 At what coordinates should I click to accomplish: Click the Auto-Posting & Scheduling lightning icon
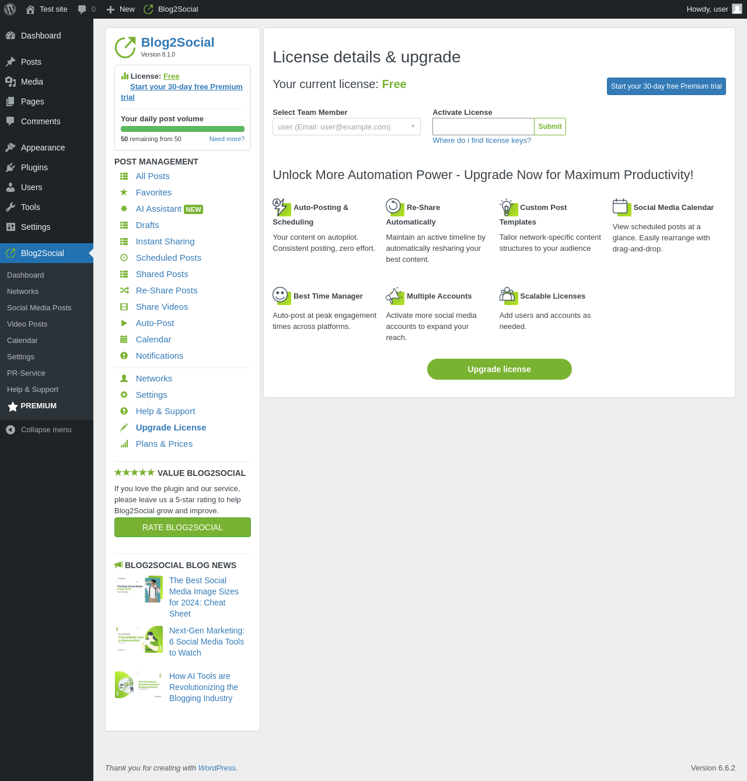coord(281,207)
